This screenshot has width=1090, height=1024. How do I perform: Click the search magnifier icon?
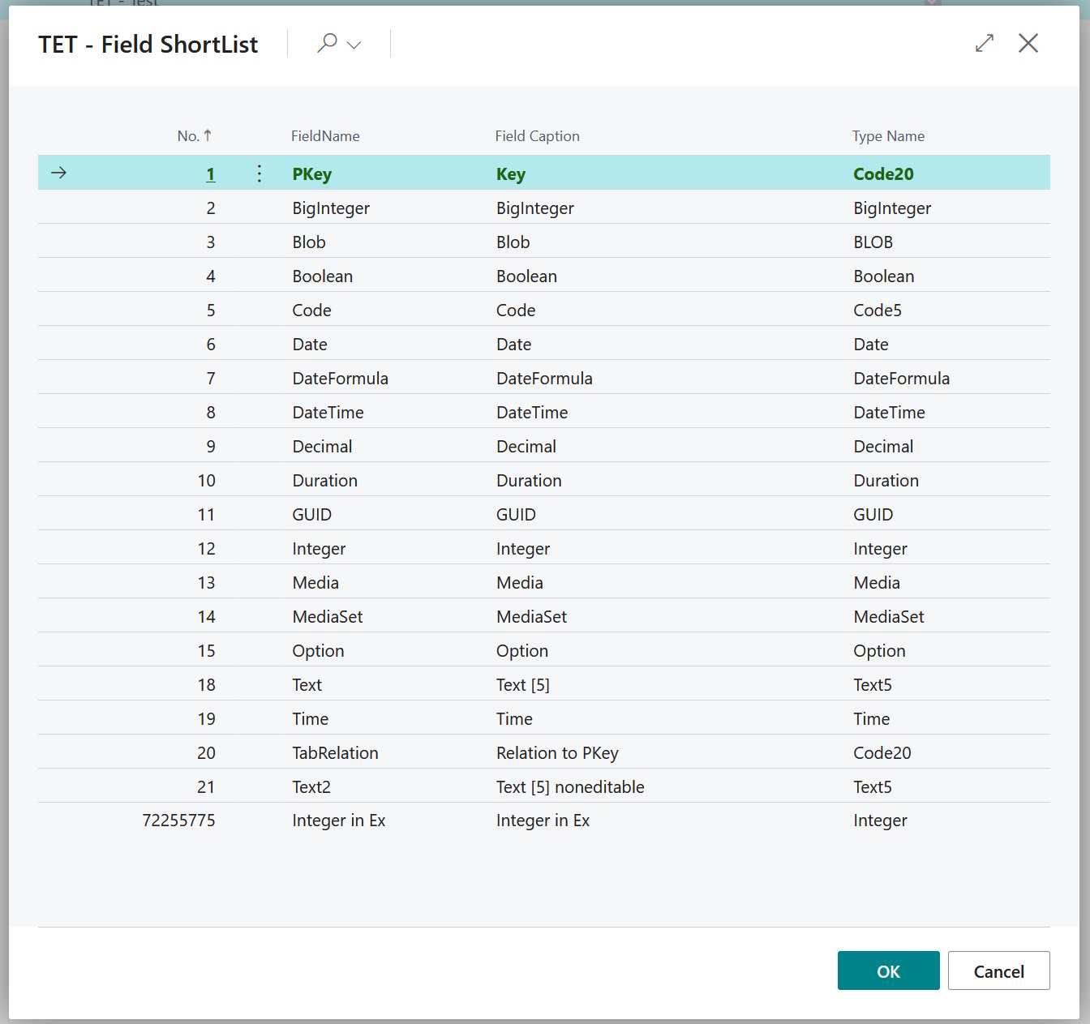(x=327, y=43)
